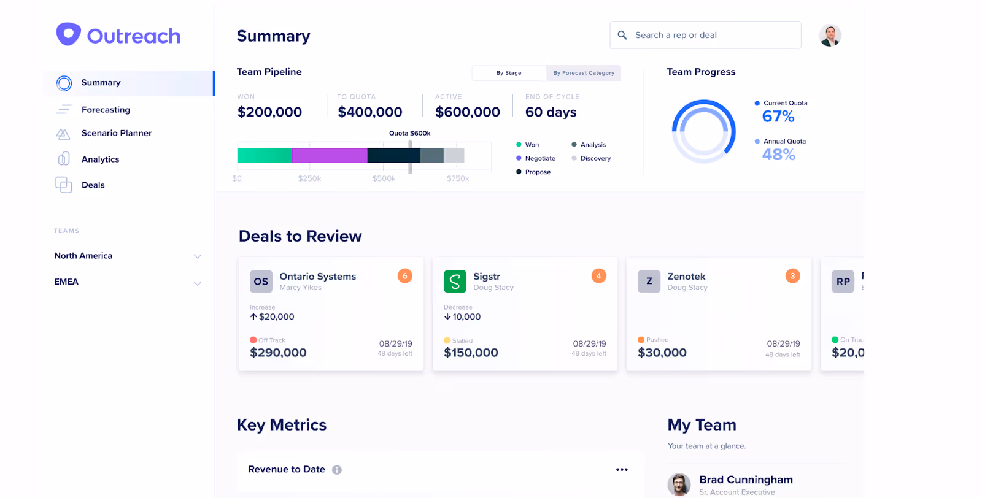Click the 60 days end of cycle value

[x=551, y=112]
